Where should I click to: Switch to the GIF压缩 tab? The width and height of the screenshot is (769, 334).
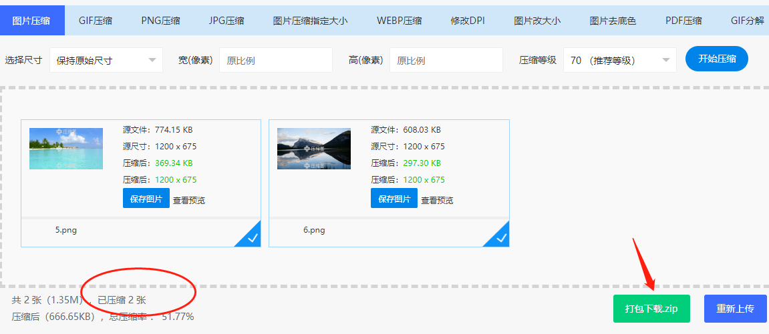(x=96, y=21)
